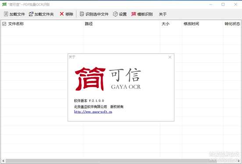Click the 修改时间 column header

point(191,24)
